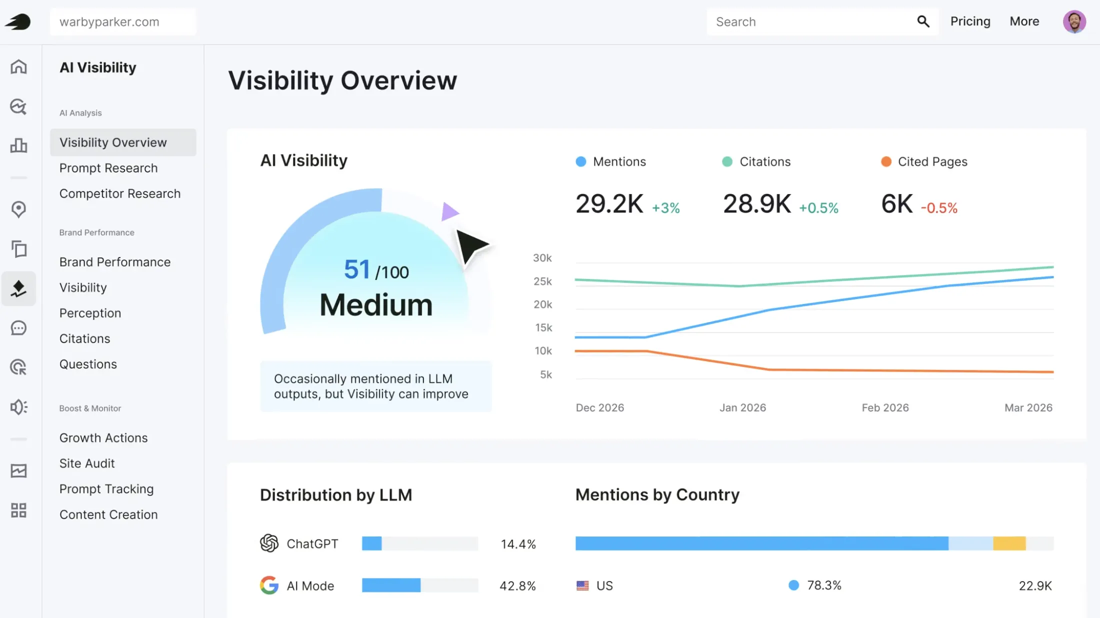Open the Local map pin sidebar icon

click(18, 209)
